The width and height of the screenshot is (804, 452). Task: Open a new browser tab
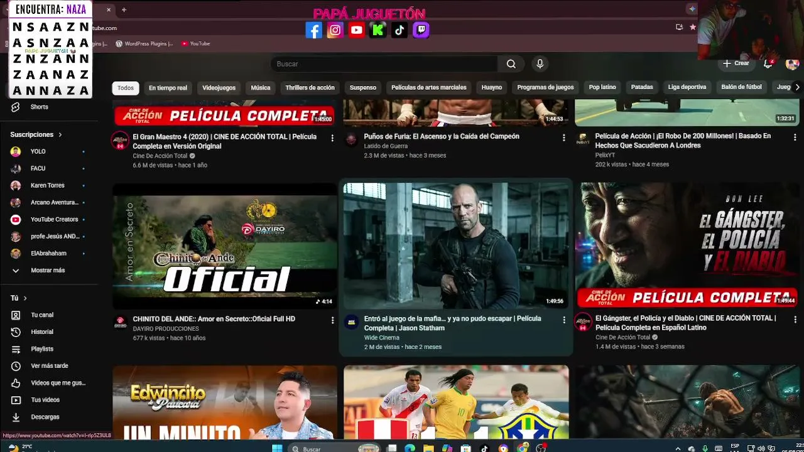[124, 10]
